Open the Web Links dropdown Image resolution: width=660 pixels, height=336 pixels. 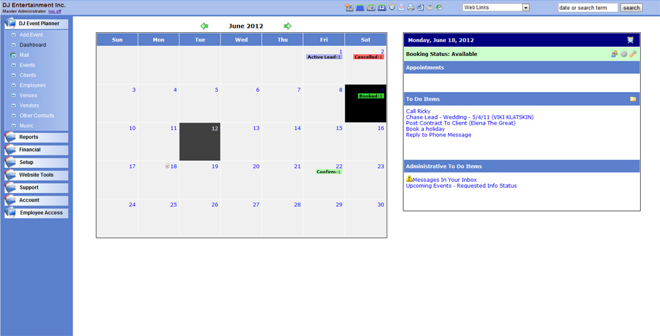coord(496,8)
